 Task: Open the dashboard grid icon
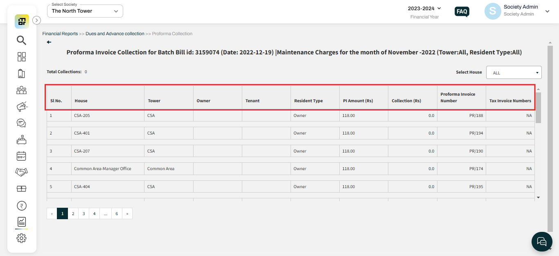click(21, 57)
